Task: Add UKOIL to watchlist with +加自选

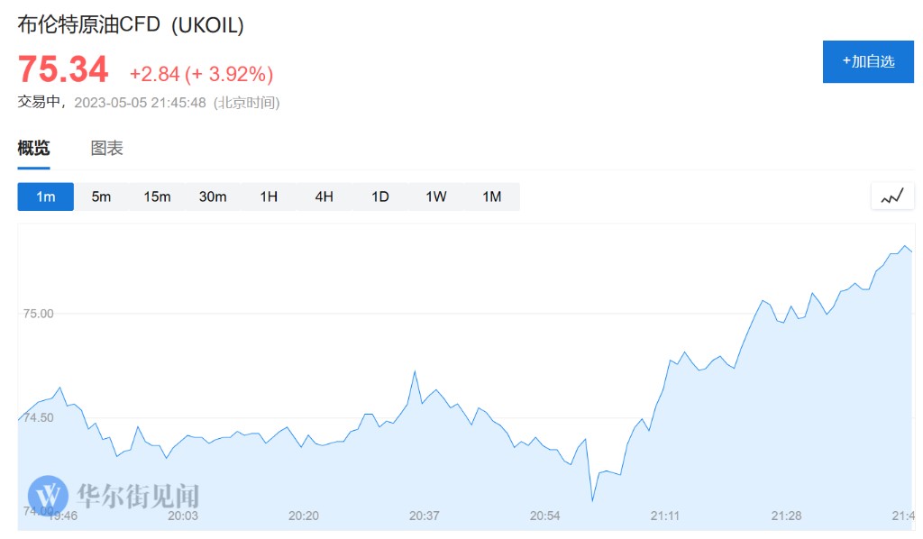Action: point(868,61)
